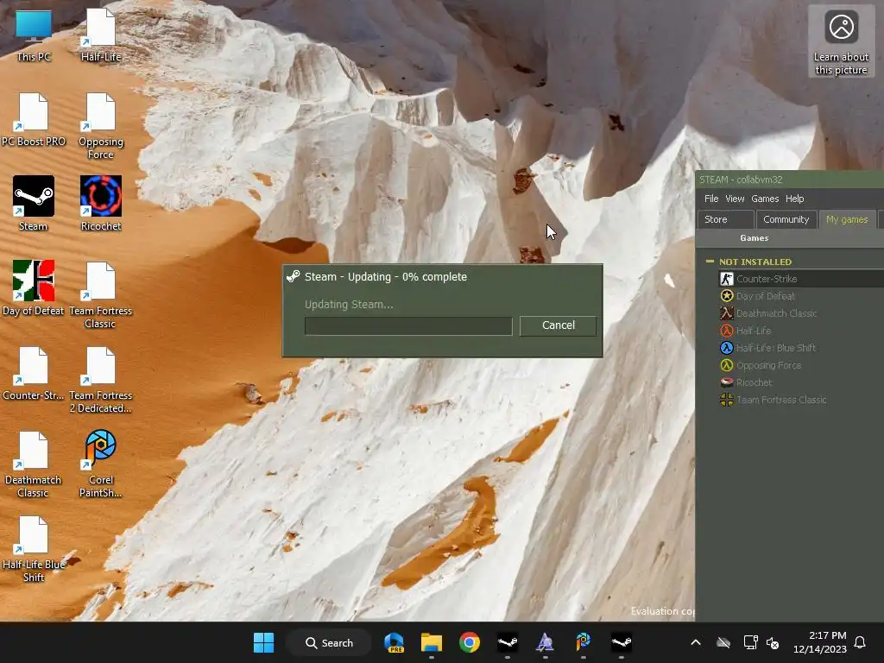The width and height of the screenshot is (884, 663).
Task: Open the View menu in Steam
Action: [735, 199]
